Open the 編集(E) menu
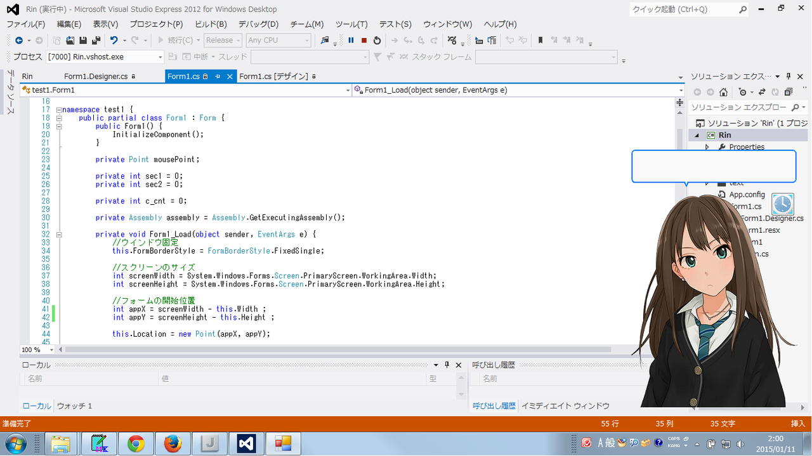 pos(69,24)
